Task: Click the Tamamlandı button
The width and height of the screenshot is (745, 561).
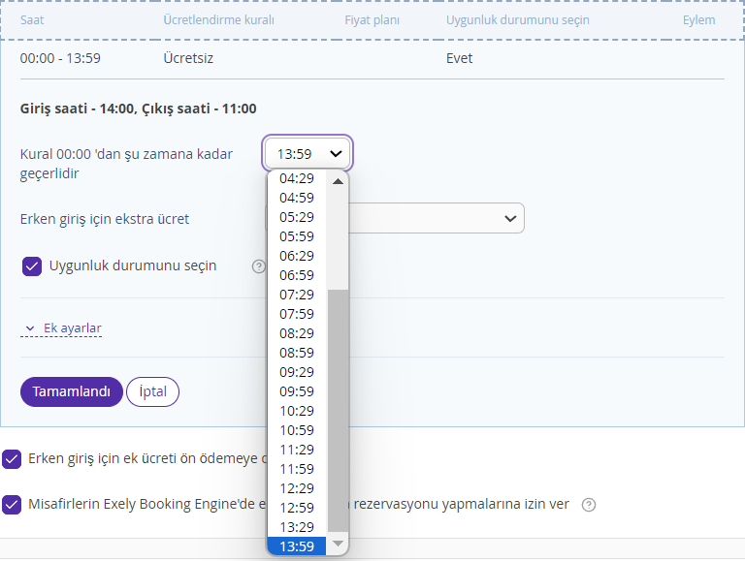Action: 71,392
